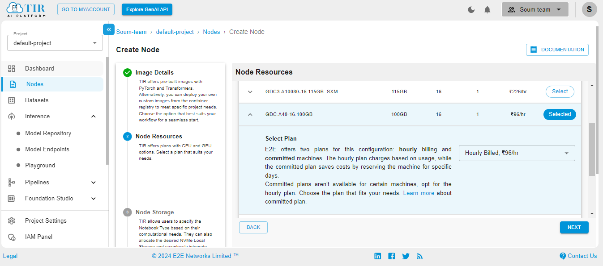Click the IAM Panel icon
Viewport: 603px width, 266px height.
click(12, 237)
